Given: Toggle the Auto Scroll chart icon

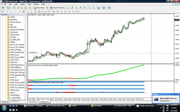Looking at the screenshot, I should [90, 8].
